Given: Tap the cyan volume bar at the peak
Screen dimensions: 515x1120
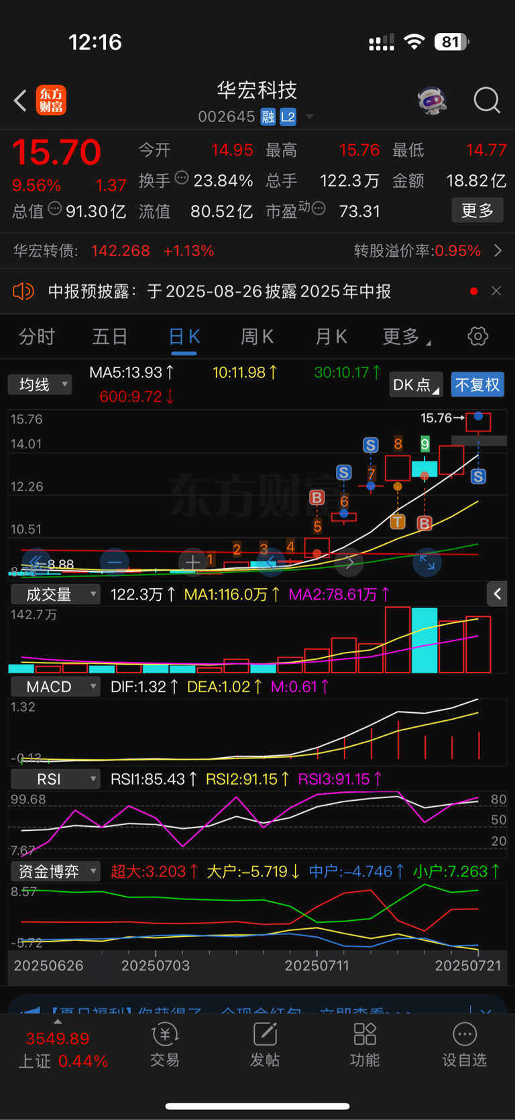Looking at the screenshot, I should (x=424, y=640).
